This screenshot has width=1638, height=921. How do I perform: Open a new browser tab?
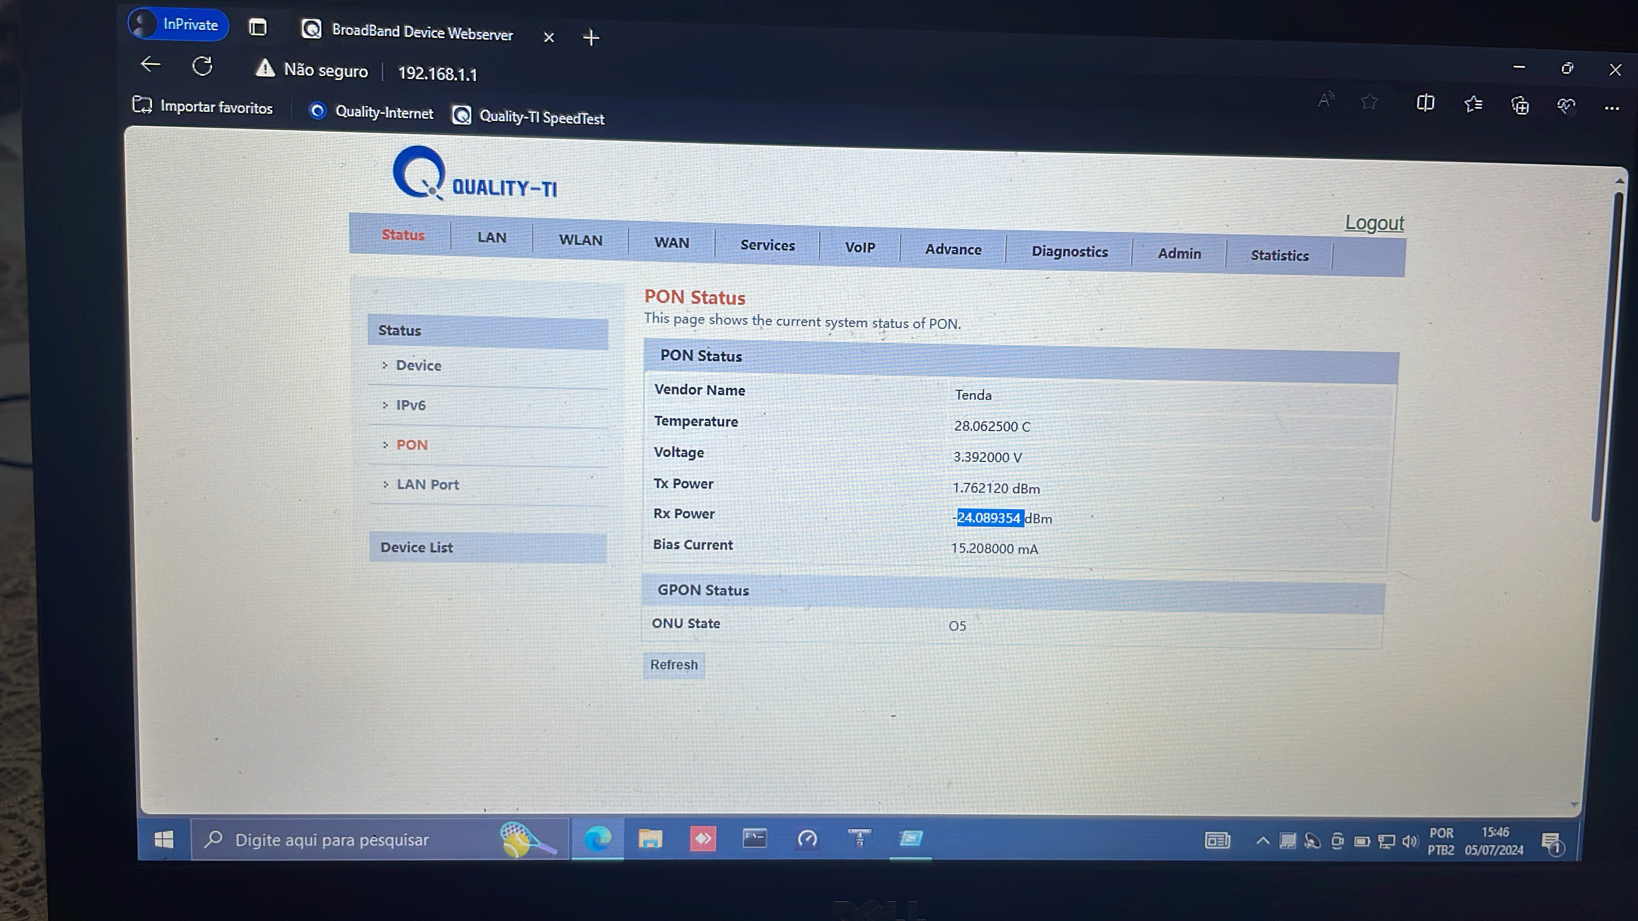pyautogui.click(x=591, y=38)
